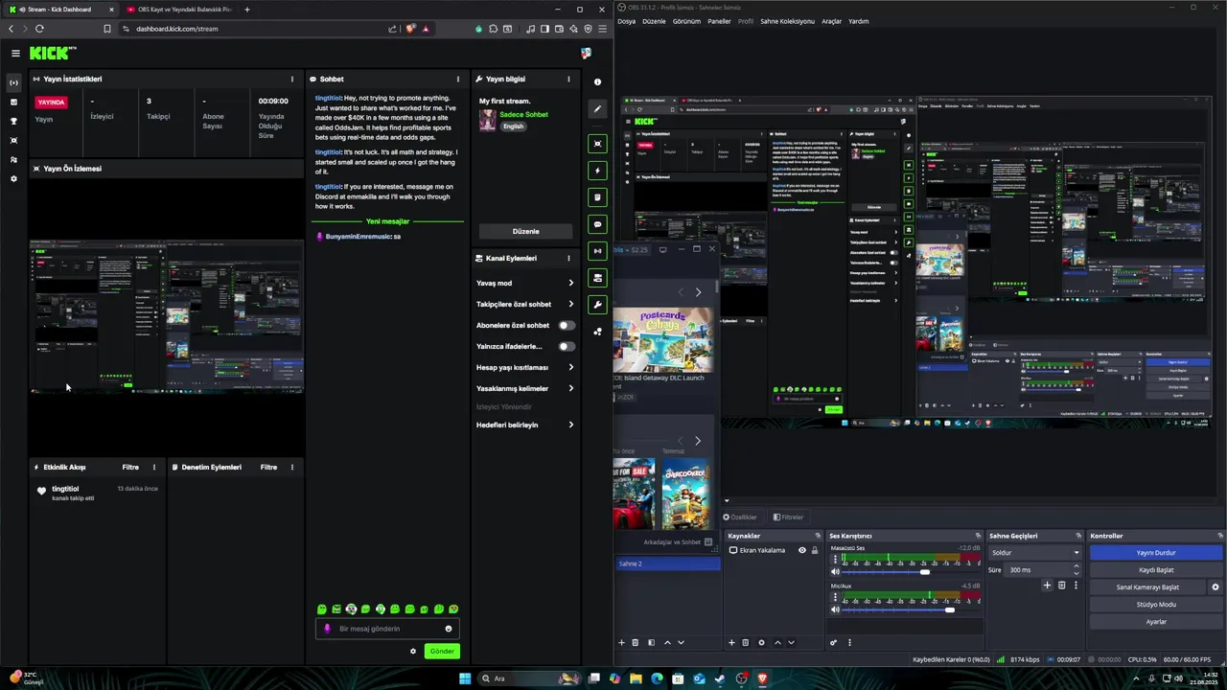Viewport: 1227px width, 690px height.
Task: Delete selected scene in OBS
Action: pyautogui.click(x=635, y=642)
